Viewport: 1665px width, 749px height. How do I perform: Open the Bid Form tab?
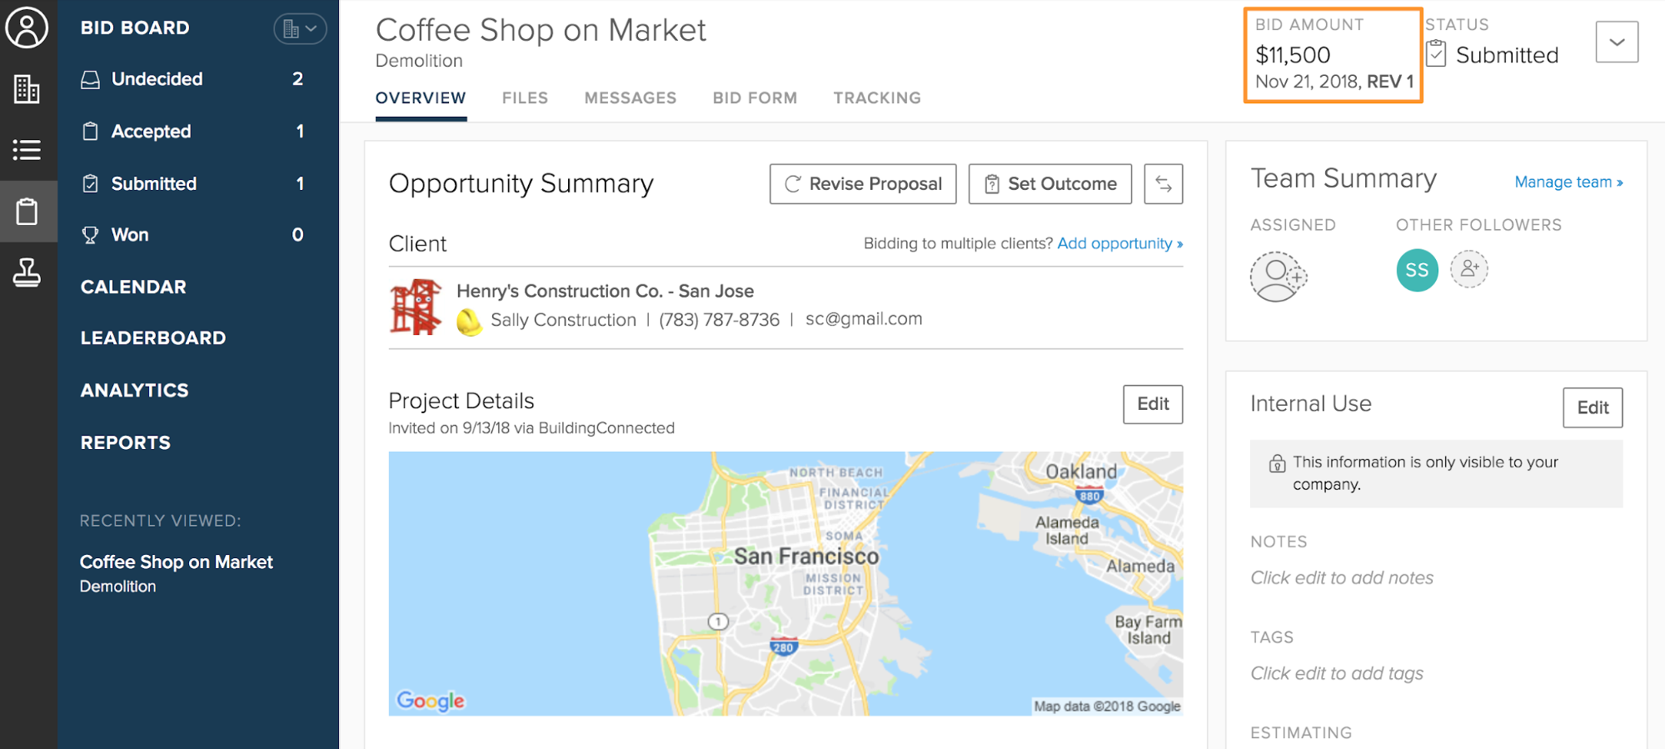755,98
